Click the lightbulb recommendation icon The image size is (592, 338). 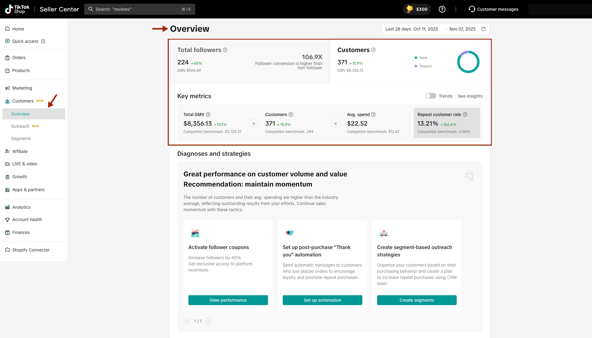click(469, 176)
